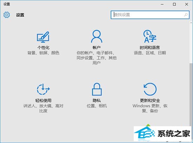Open the Personalization (个性化) monitor-brush icon

(x=43, y=37)
